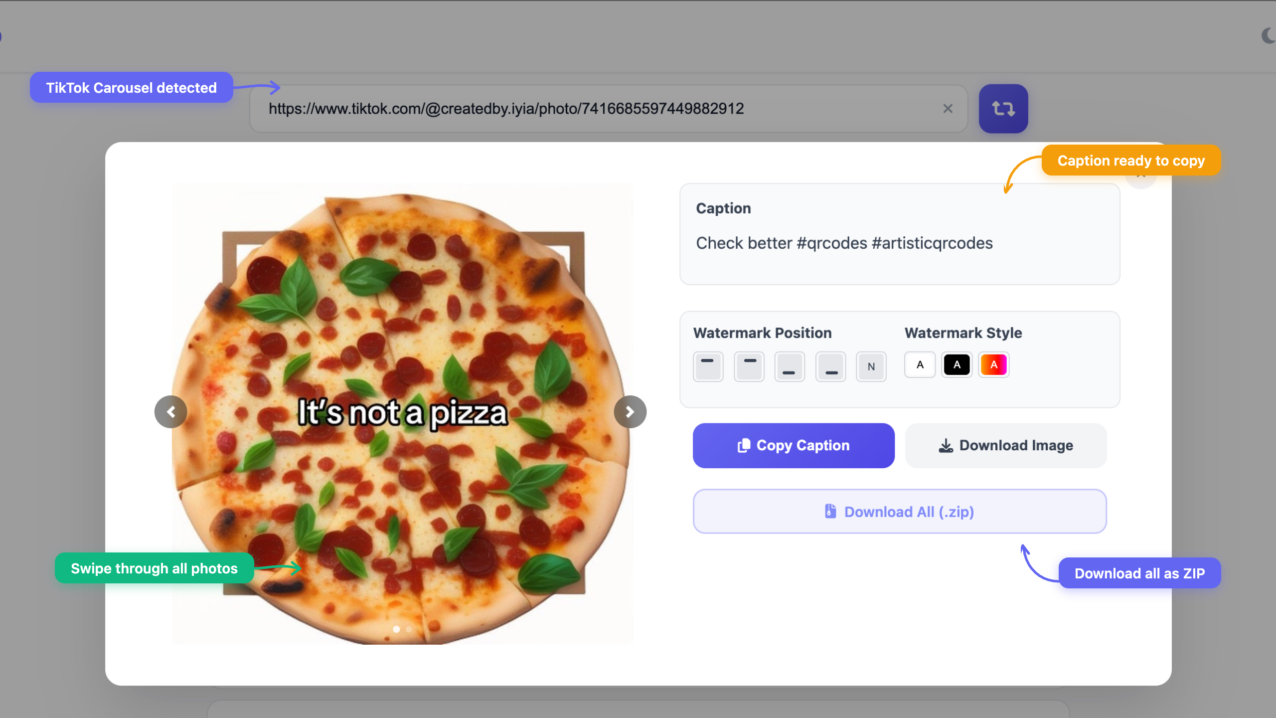Click the convert/refresh arrows button

coord(1003,109)
